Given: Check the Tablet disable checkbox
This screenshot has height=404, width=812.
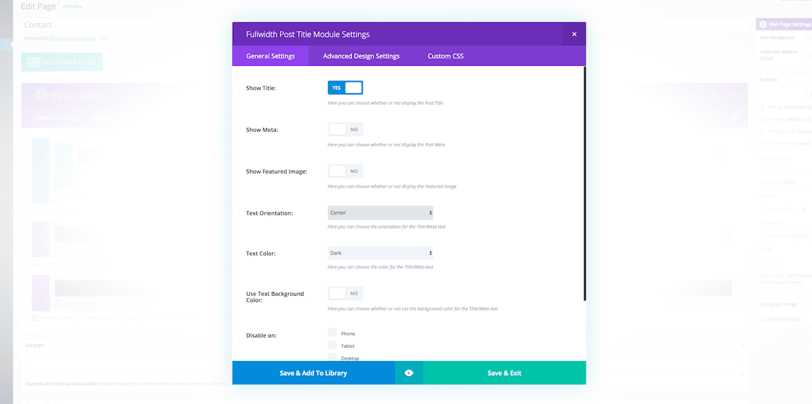Looking at the screenshot, I should 332,345.
